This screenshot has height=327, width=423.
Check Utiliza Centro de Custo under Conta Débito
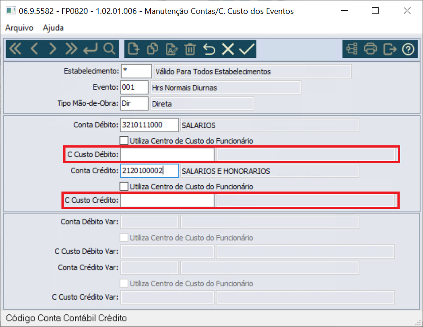pos(124,140)
